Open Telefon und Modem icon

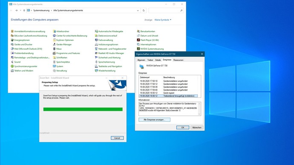coord(12,71)
